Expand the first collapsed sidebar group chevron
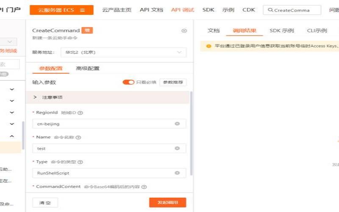 tap(12, 89)
